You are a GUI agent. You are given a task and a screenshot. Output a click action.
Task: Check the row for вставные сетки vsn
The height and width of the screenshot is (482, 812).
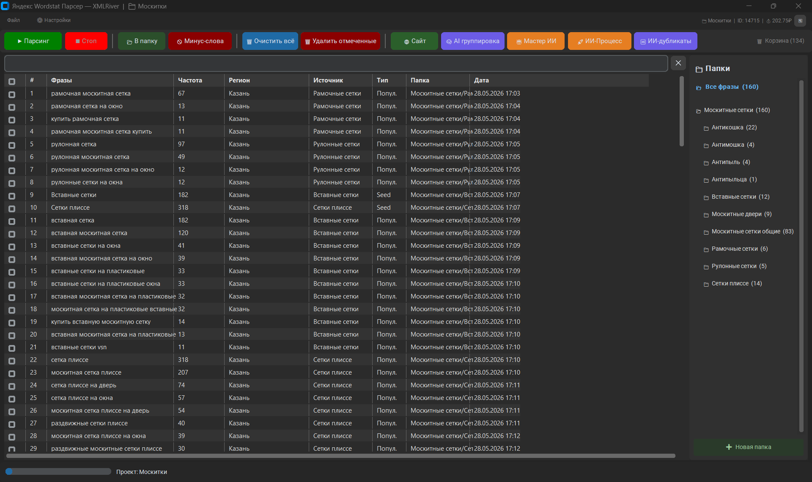[12, 348]
